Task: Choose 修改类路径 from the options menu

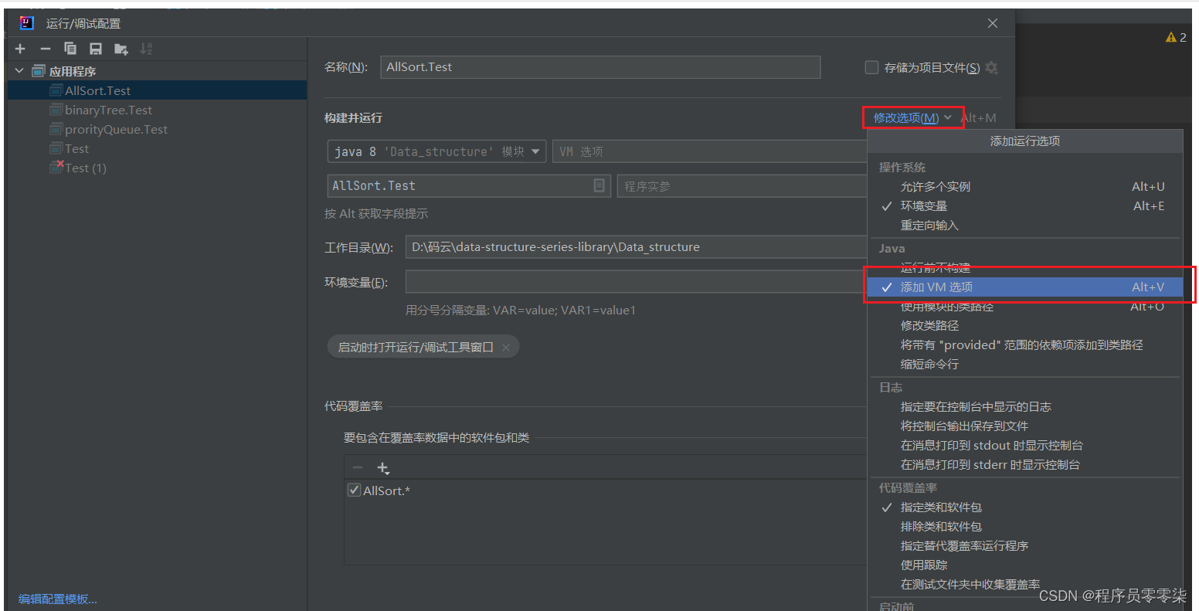Action: pos(1025,326)
